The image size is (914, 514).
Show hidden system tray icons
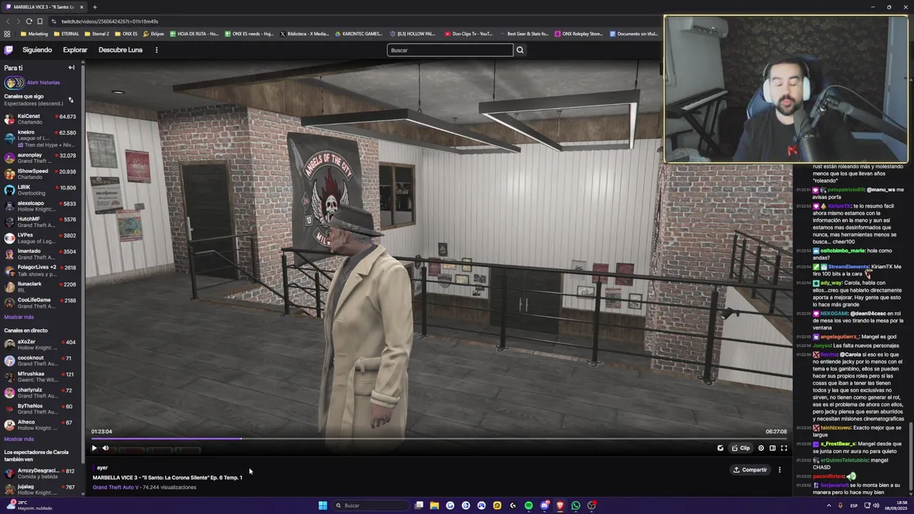(829, 505)
